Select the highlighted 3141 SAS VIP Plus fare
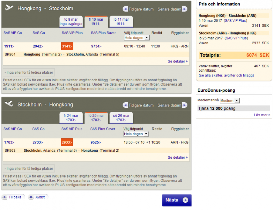The width and height of the screenshot is (273, 210). [67, 46]
